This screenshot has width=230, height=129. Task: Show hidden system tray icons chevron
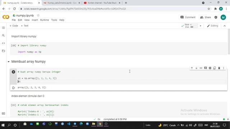tap(178, 125)
